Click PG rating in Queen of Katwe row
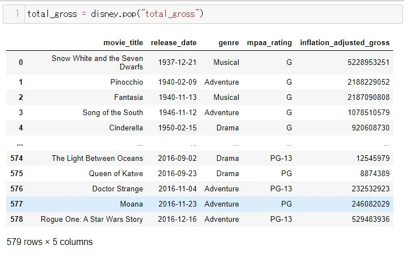 pyautogui.click(x=287, y=173)
